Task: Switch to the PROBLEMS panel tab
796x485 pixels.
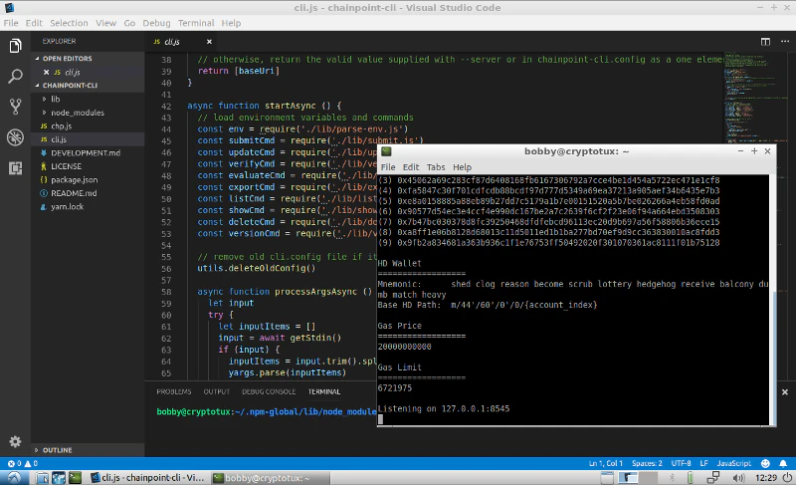Action: pos(173,392)
